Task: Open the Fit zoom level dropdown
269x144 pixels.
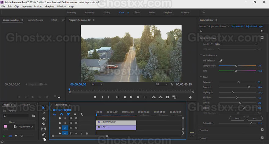Action: click(x=97, y=85)
